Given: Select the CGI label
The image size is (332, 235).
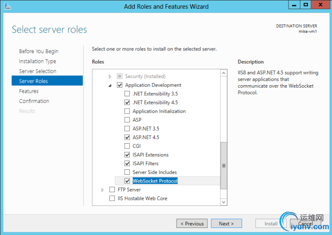Looking at the screenshot, I should pyautogui.click(x=136, y=146).
